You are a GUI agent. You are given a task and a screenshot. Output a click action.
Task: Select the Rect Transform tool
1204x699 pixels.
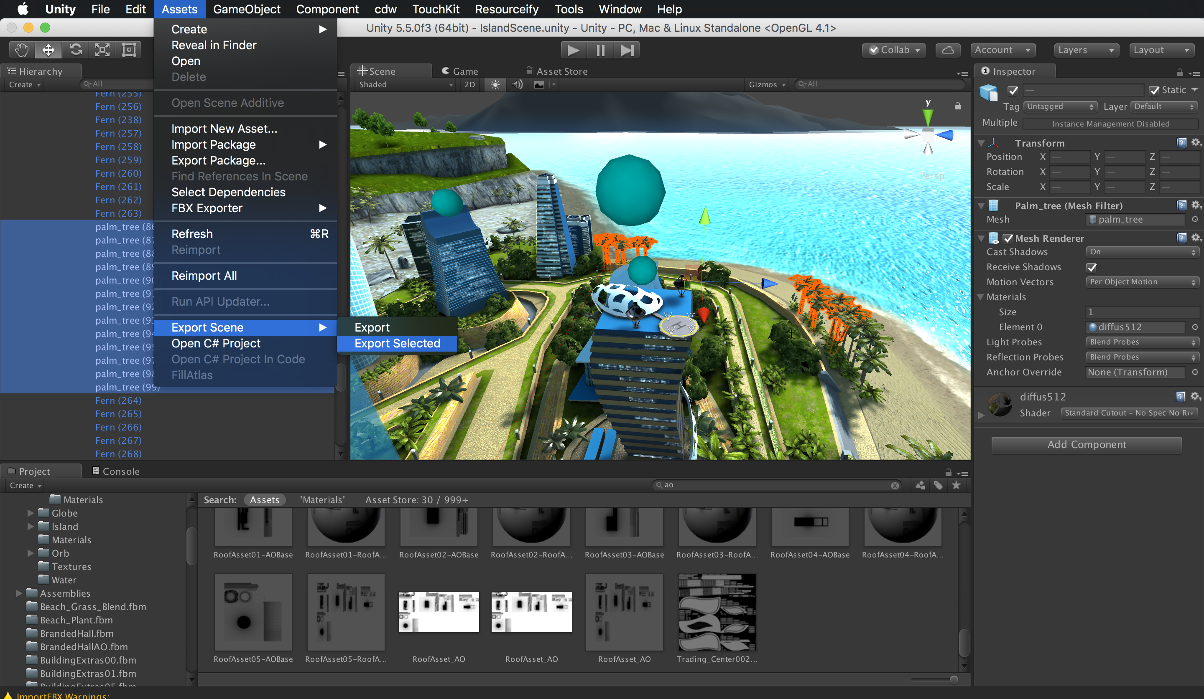click(x=129, y=50)
